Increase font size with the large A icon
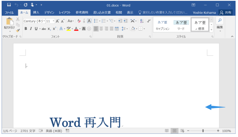The width and height of the screenshot is (238, 137). coord(57,21)
